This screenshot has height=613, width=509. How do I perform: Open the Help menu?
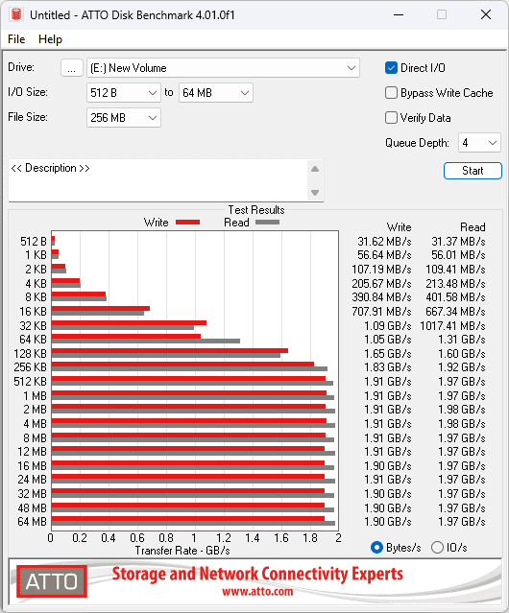[50, 39]
